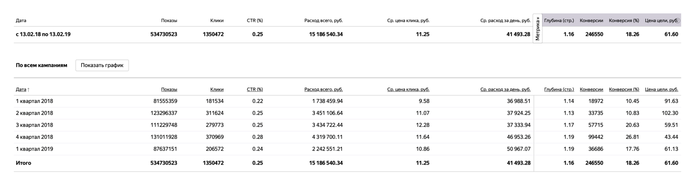Select the 3 квартал 2018 row

click(x=34, y=125)
